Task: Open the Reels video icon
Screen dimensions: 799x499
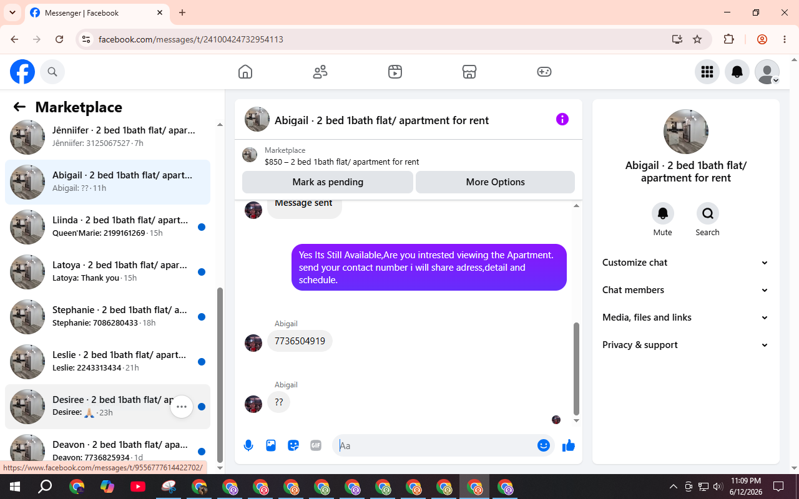Action: [x=395, y=72]
